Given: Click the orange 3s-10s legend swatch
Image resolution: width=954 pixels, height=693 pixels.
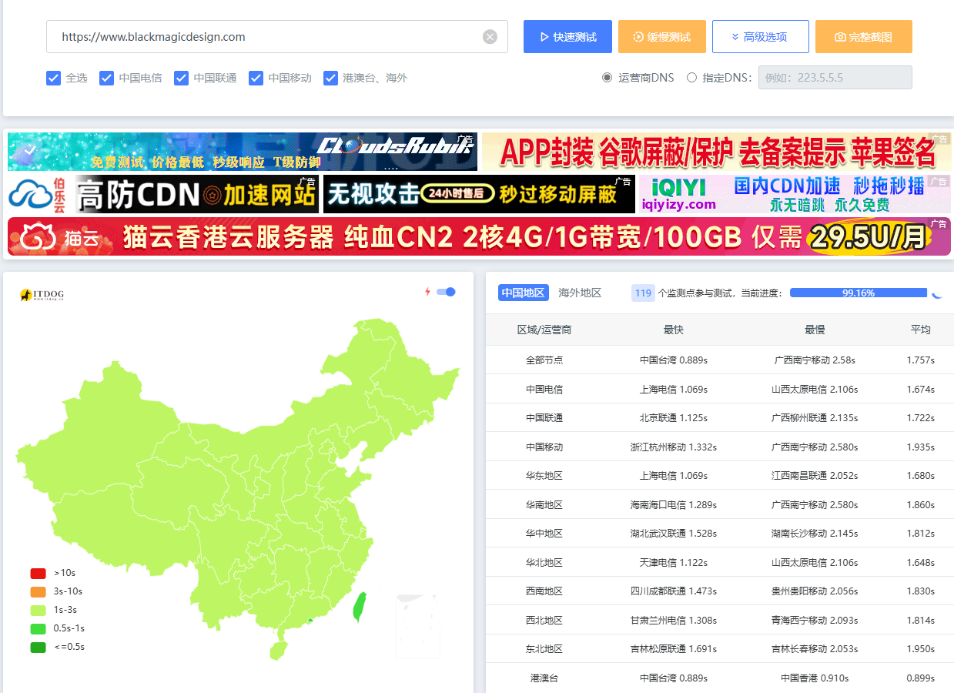Looking at the screenshot, I should (x=38, y=591).
